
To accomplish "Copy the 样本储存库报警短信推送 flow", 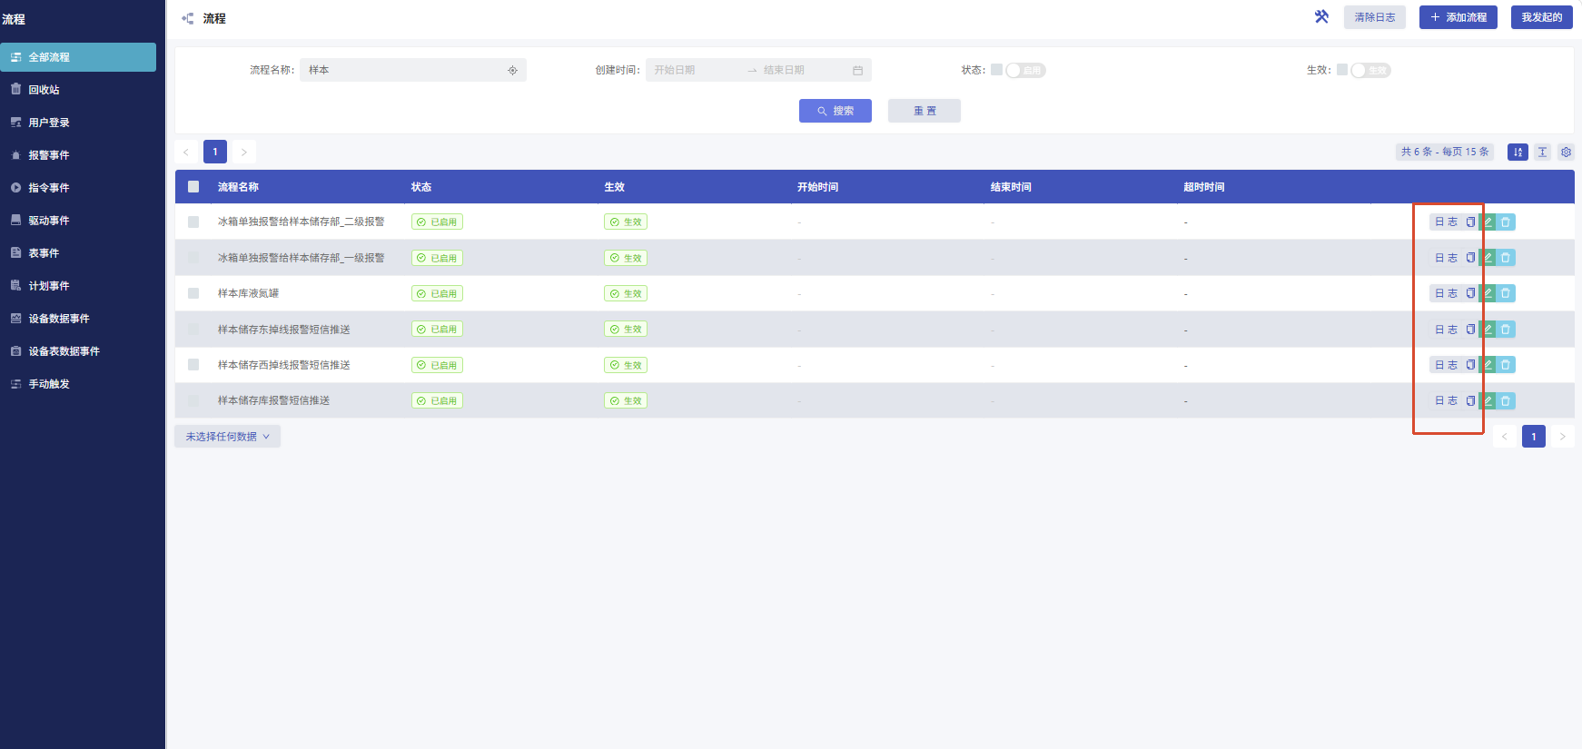I will pyautogui.click(x=1470, y=400).
